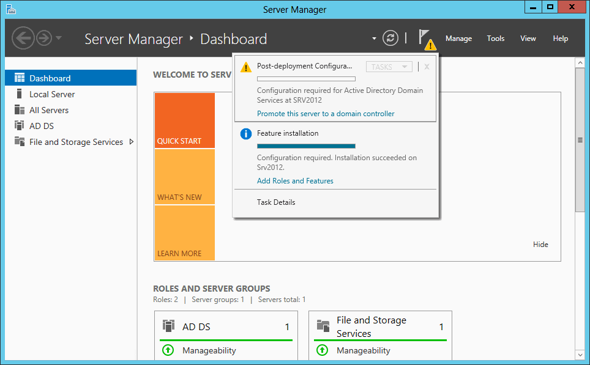Open the Manage menu

click(x=458, y=39)
